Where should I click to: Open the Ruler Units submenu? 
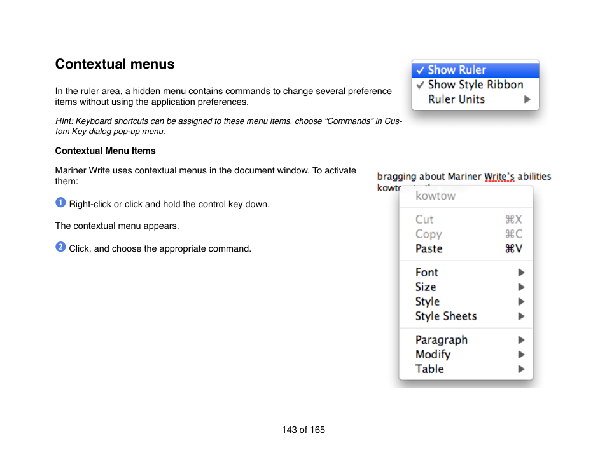click(475, 99)
